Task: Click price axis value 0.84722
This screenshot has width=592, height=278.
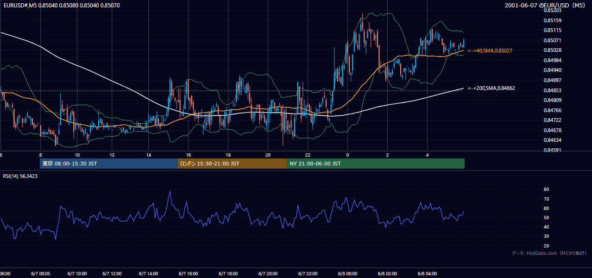Action: [x=553, y=120]
